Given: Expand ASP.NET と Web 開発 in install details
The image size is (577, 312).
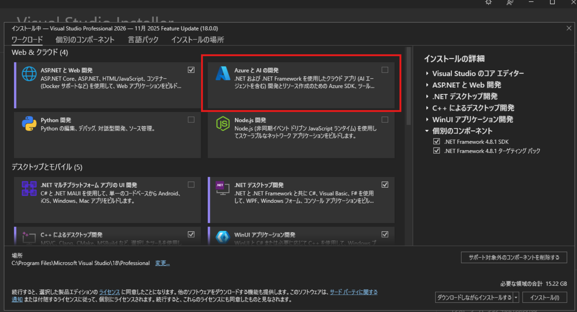Looking at the screenshot, I should (x=427, y=85).
